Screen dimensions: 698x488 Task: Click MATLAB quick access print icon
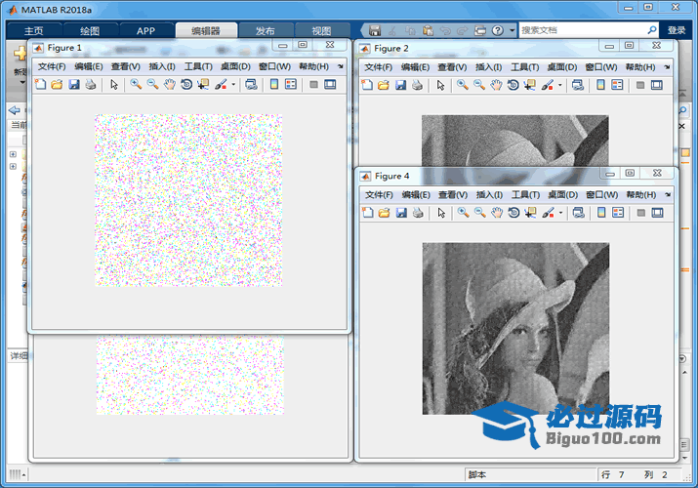(480, 30)
